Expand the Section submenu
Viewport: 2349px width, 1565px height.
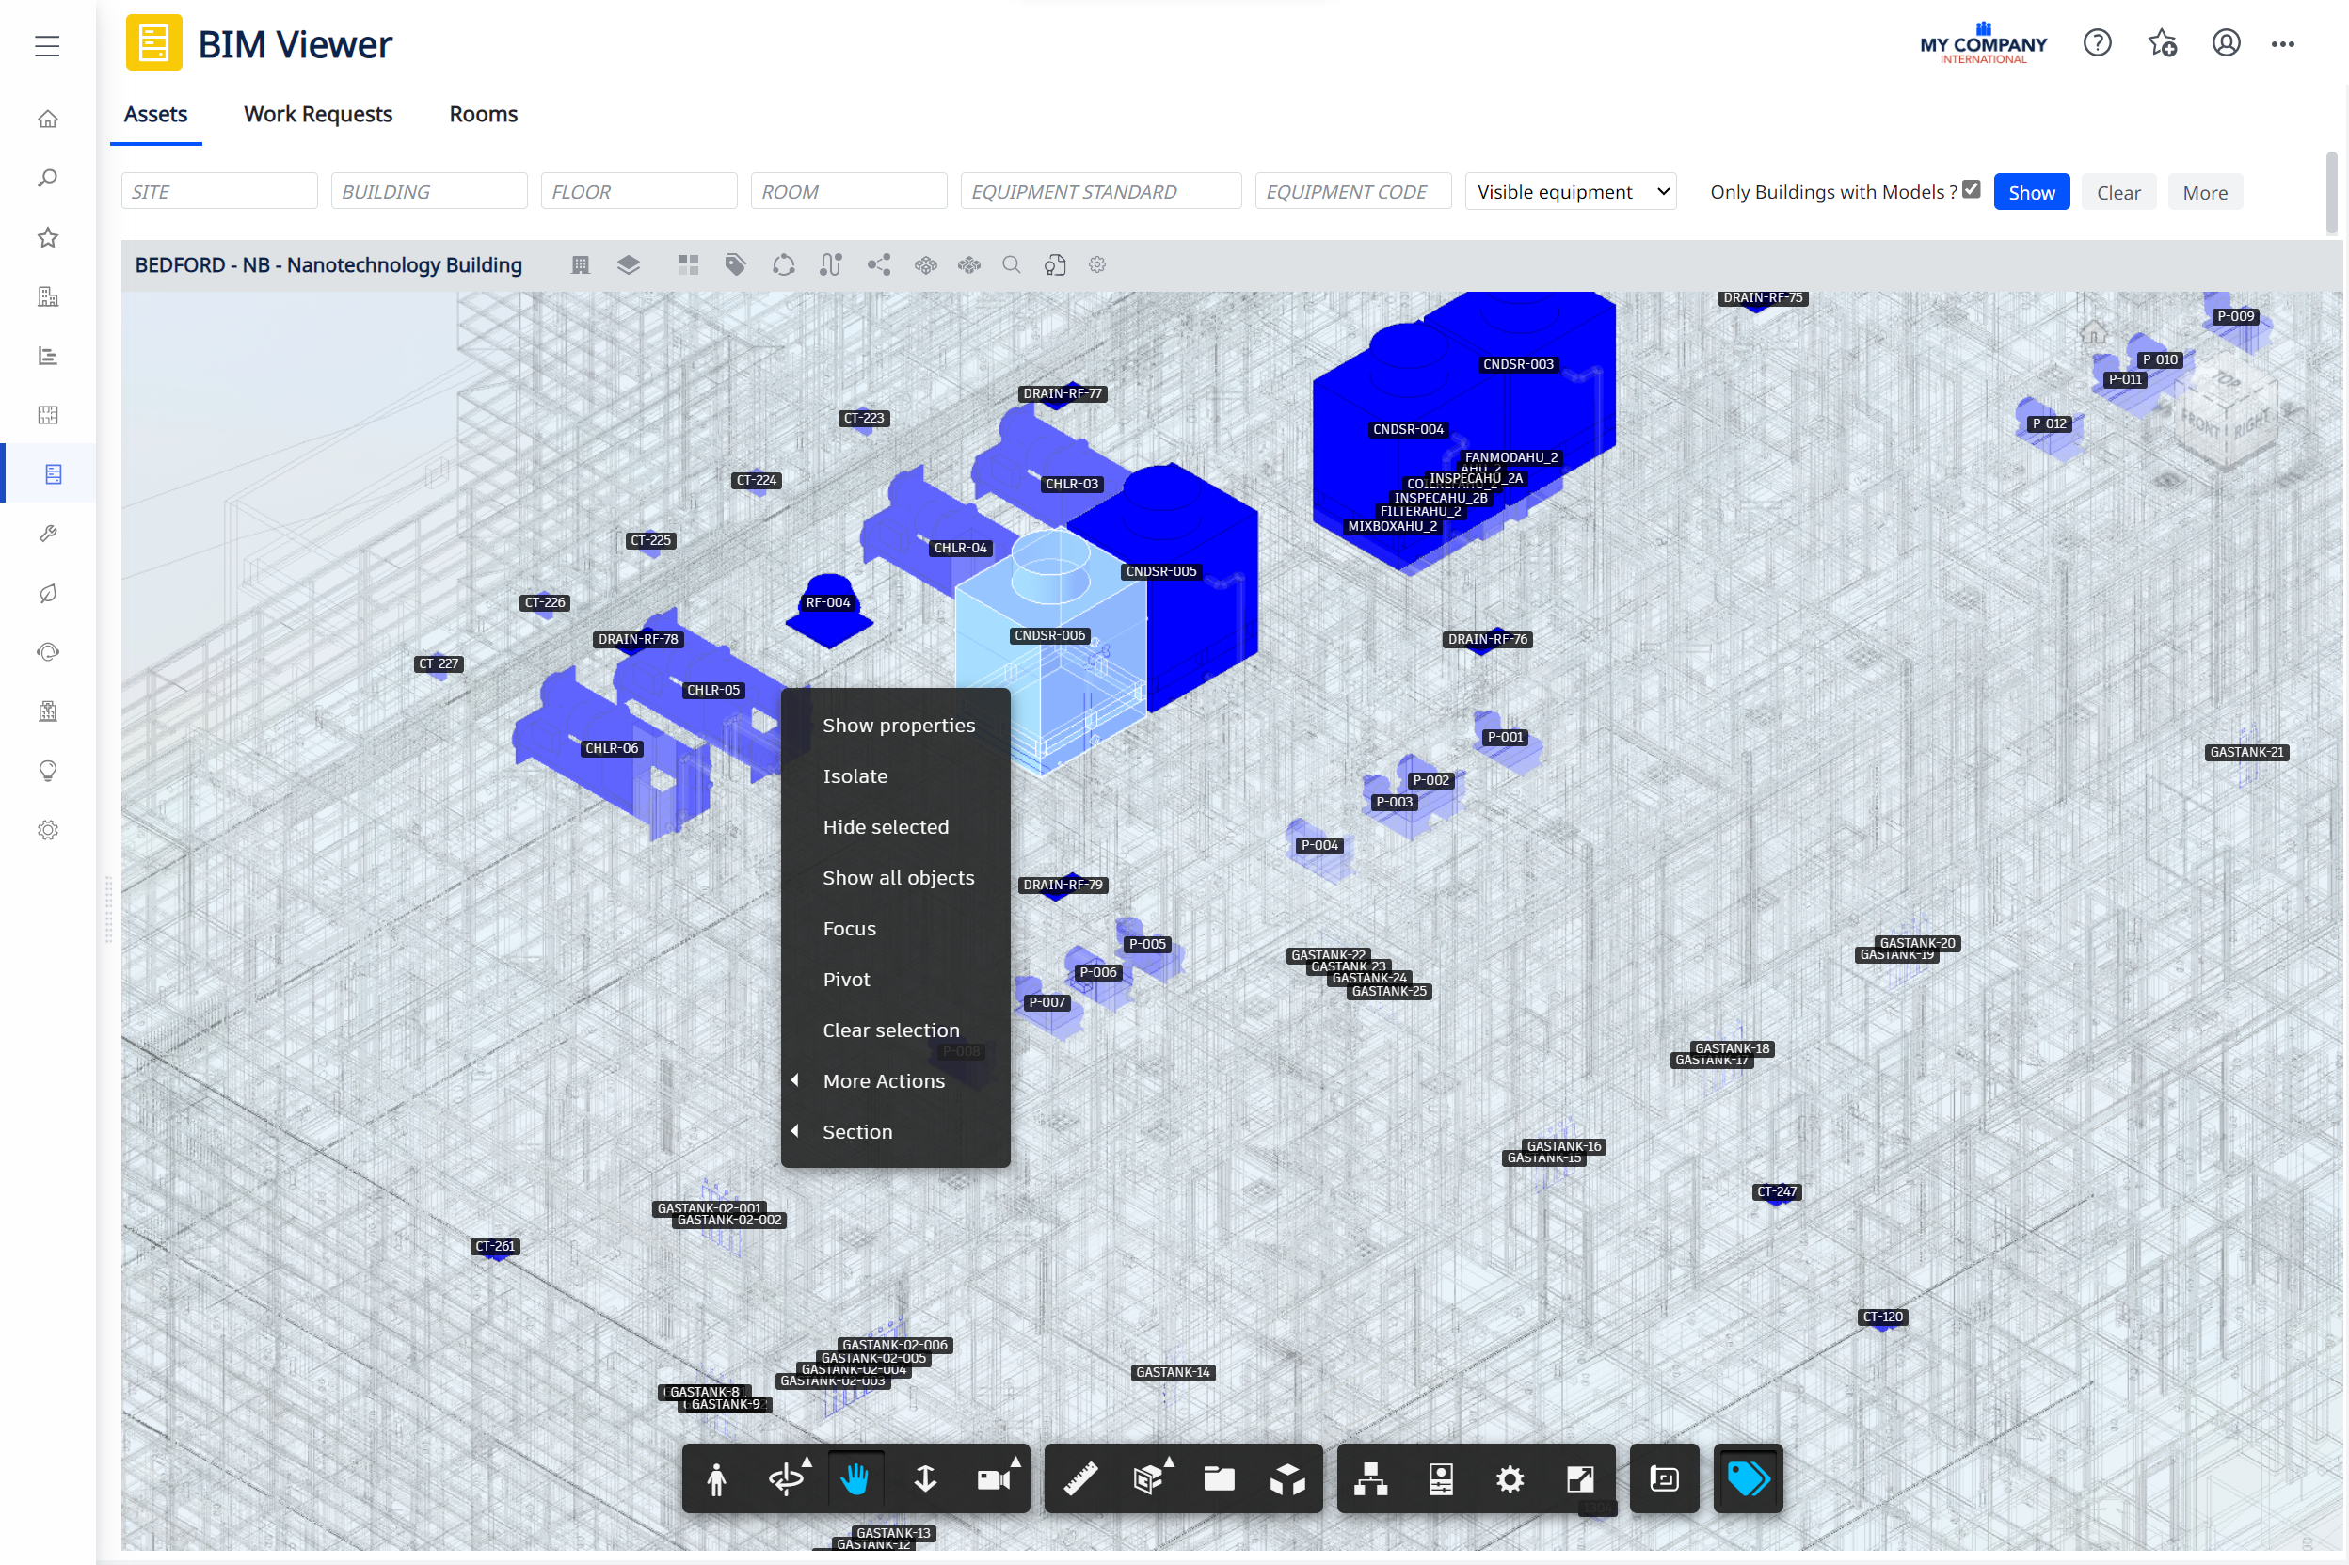[x=857, y=1132]
